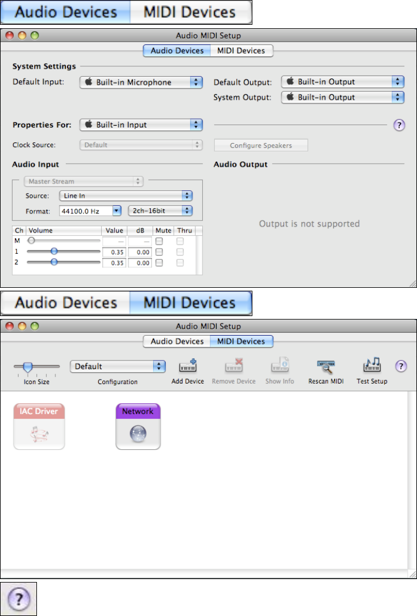
Task: Select the Network MIDI device icon
Action: tap(138, 426)
